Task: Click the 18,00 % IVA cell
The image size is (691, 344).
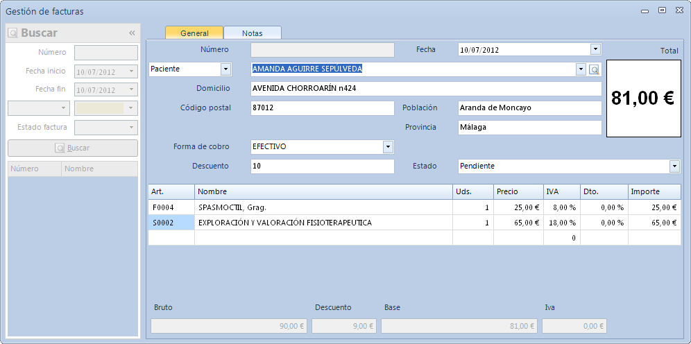Action: click(561, 223)
